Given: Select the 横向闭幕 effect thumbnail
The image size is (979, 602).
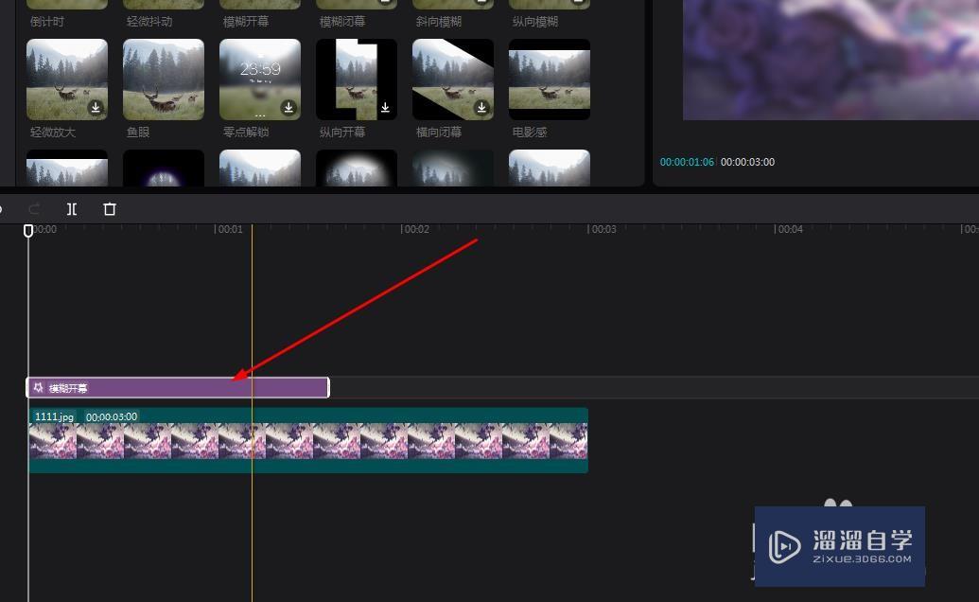Looking at the screenshot, I should pos(453,80).
